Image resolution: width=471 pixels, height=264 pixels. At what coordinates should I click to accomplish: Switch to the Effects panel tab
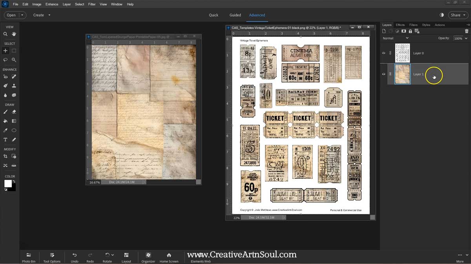(x=400, y=25)
